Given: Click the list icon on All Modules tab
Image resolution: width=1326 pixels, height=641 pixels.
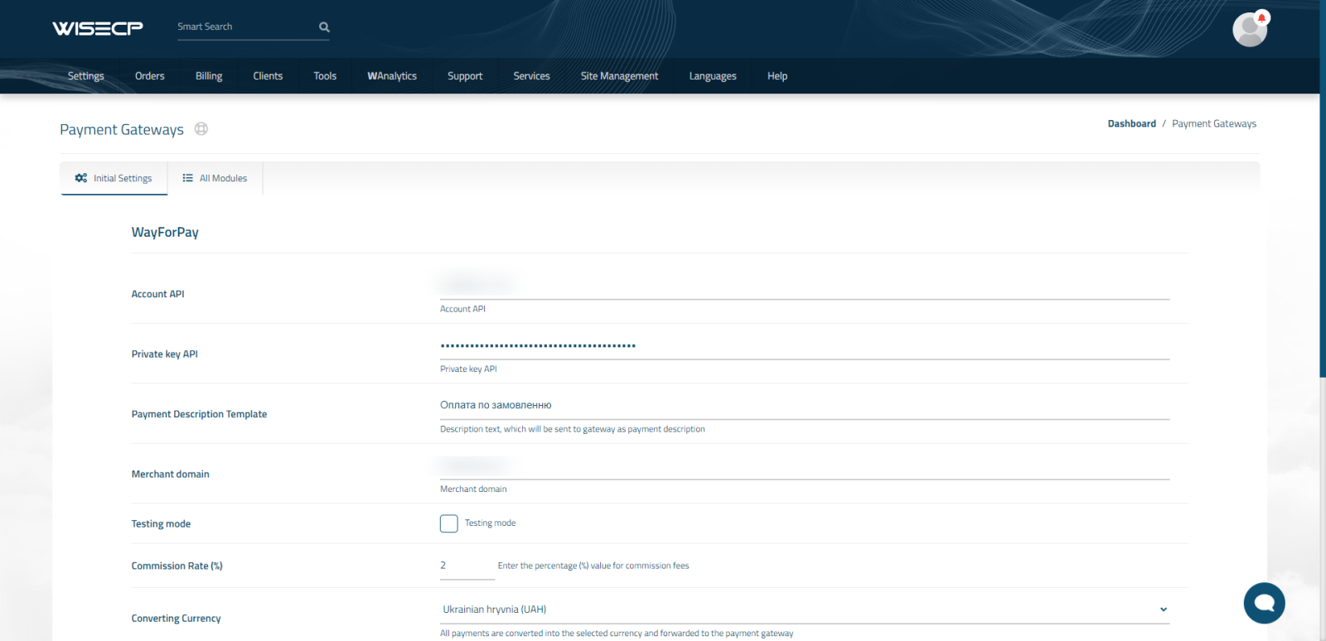Looking at the screenshot, I should [188, 178].
